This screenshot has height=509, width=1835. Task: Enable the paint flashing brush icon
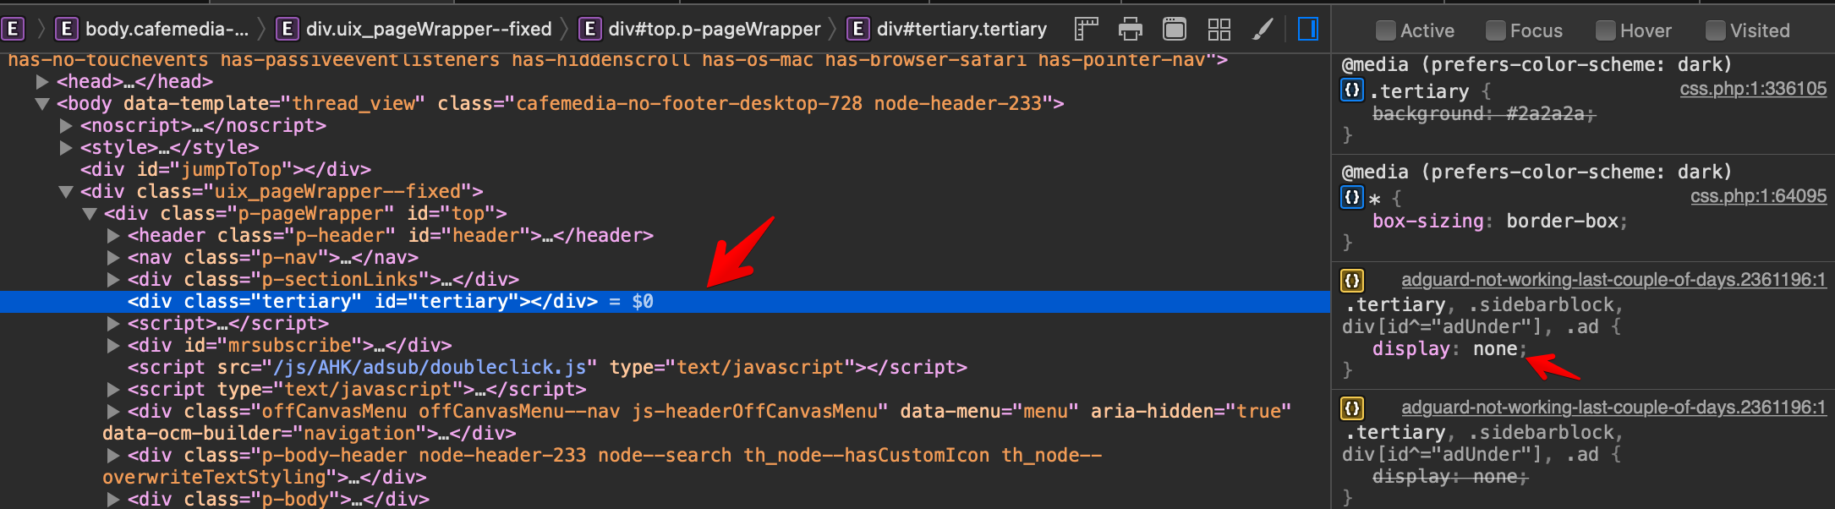point(1263,30)
